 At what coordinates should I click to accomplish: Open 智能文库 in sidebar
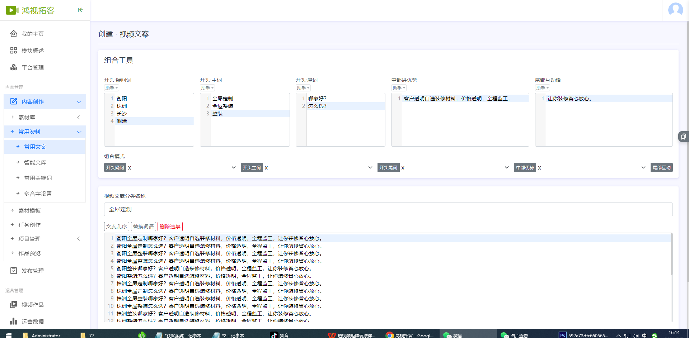pos(35,162)
